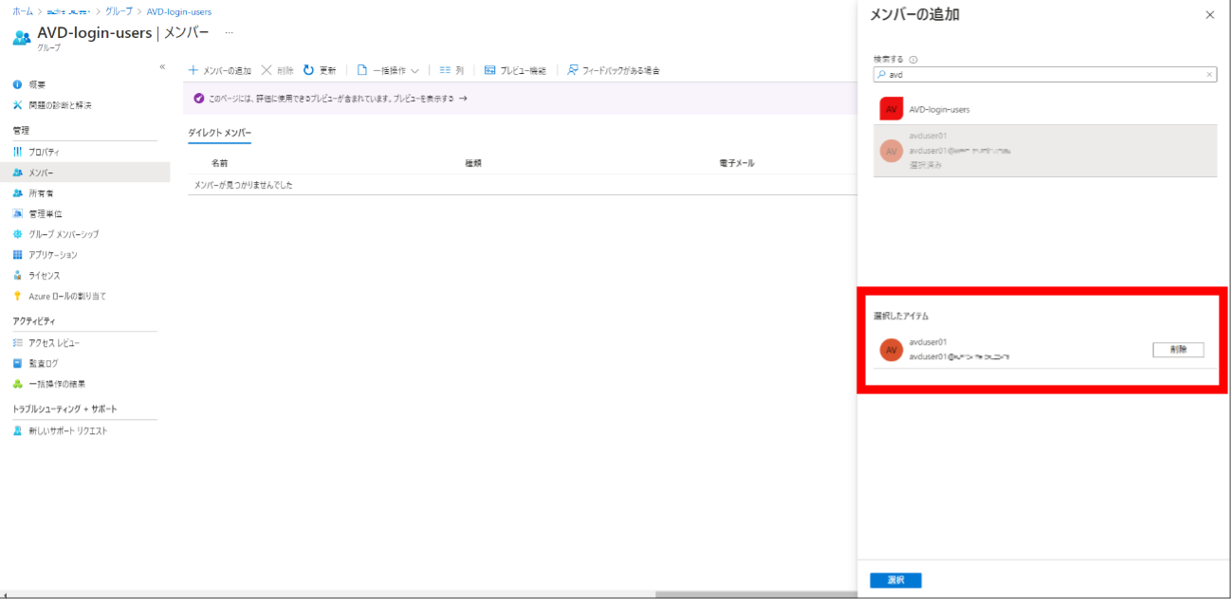Open 列 column settings
Image resolution: width=1231 pixels, height=599 pixels.
tap(451, 70)
